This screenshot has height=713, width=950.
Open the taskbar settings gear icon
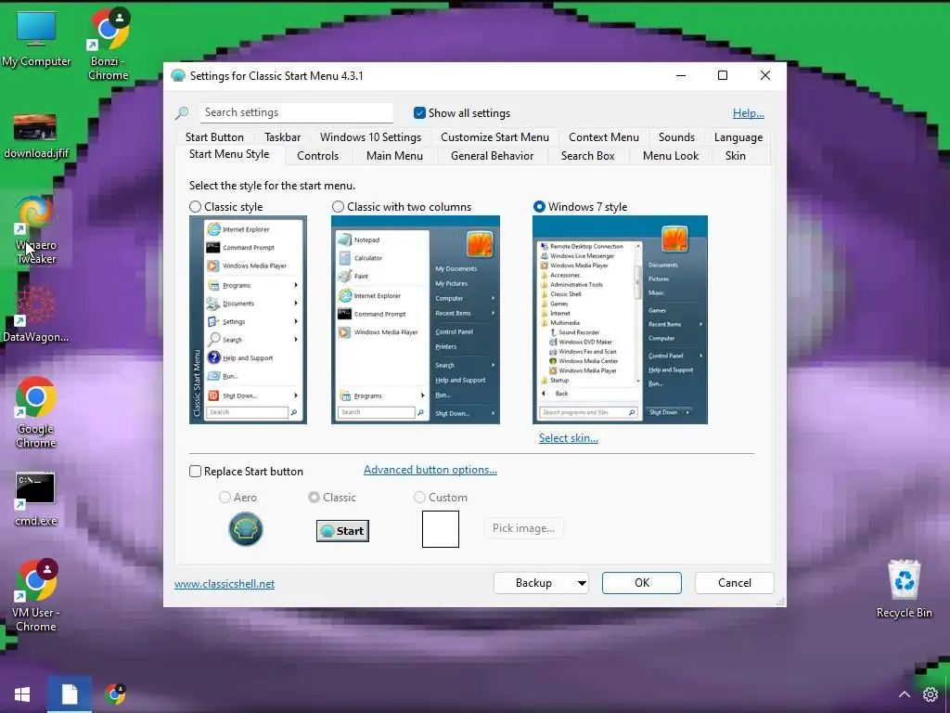click(931, 694)
